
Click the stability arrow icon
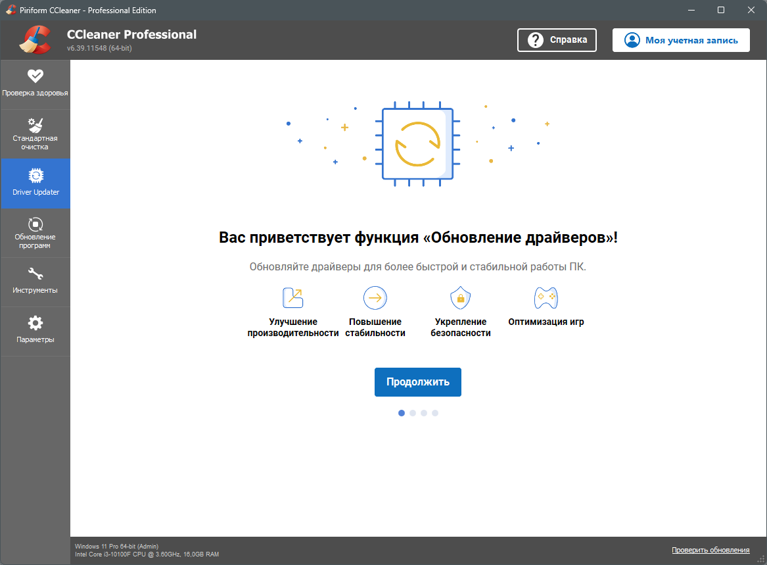[x=375, y=298]
